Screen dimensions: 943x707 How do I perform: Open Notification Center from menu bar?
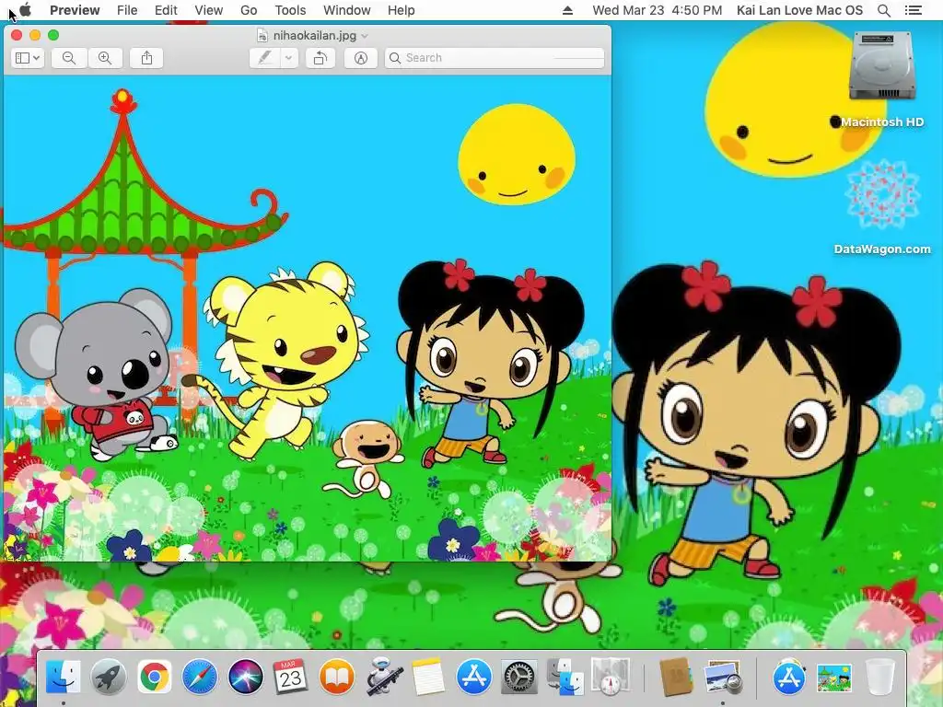coord(913,10)
